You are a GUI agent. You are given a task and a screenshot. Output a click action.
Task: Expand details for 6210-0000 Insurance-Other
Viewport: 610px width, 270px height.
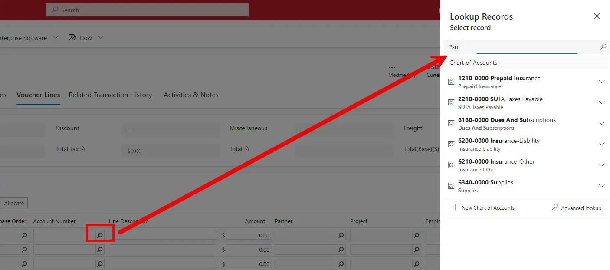[x=602, y=165]
